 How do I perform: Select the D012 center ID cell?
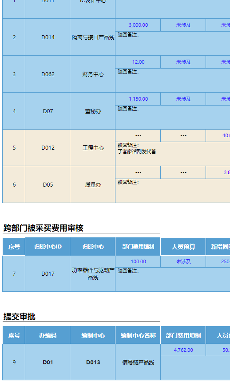[x=48, y=148]
